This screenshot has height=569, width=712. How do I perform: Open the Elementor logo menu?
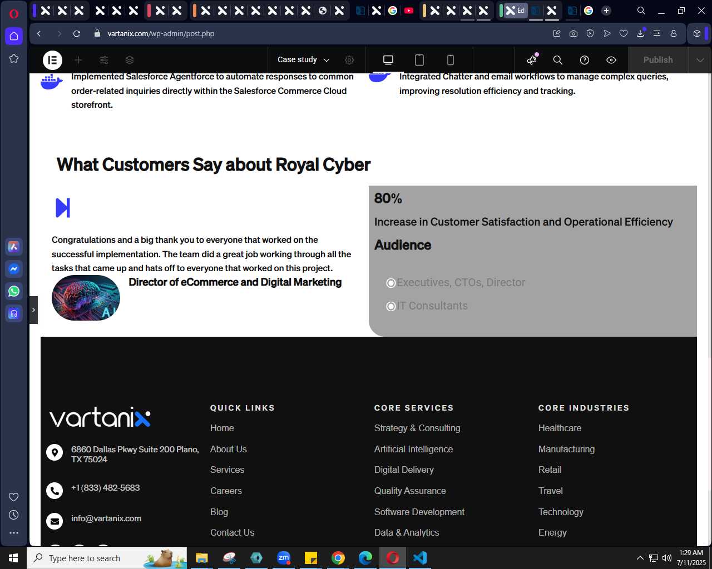click(x=52, y=60)
